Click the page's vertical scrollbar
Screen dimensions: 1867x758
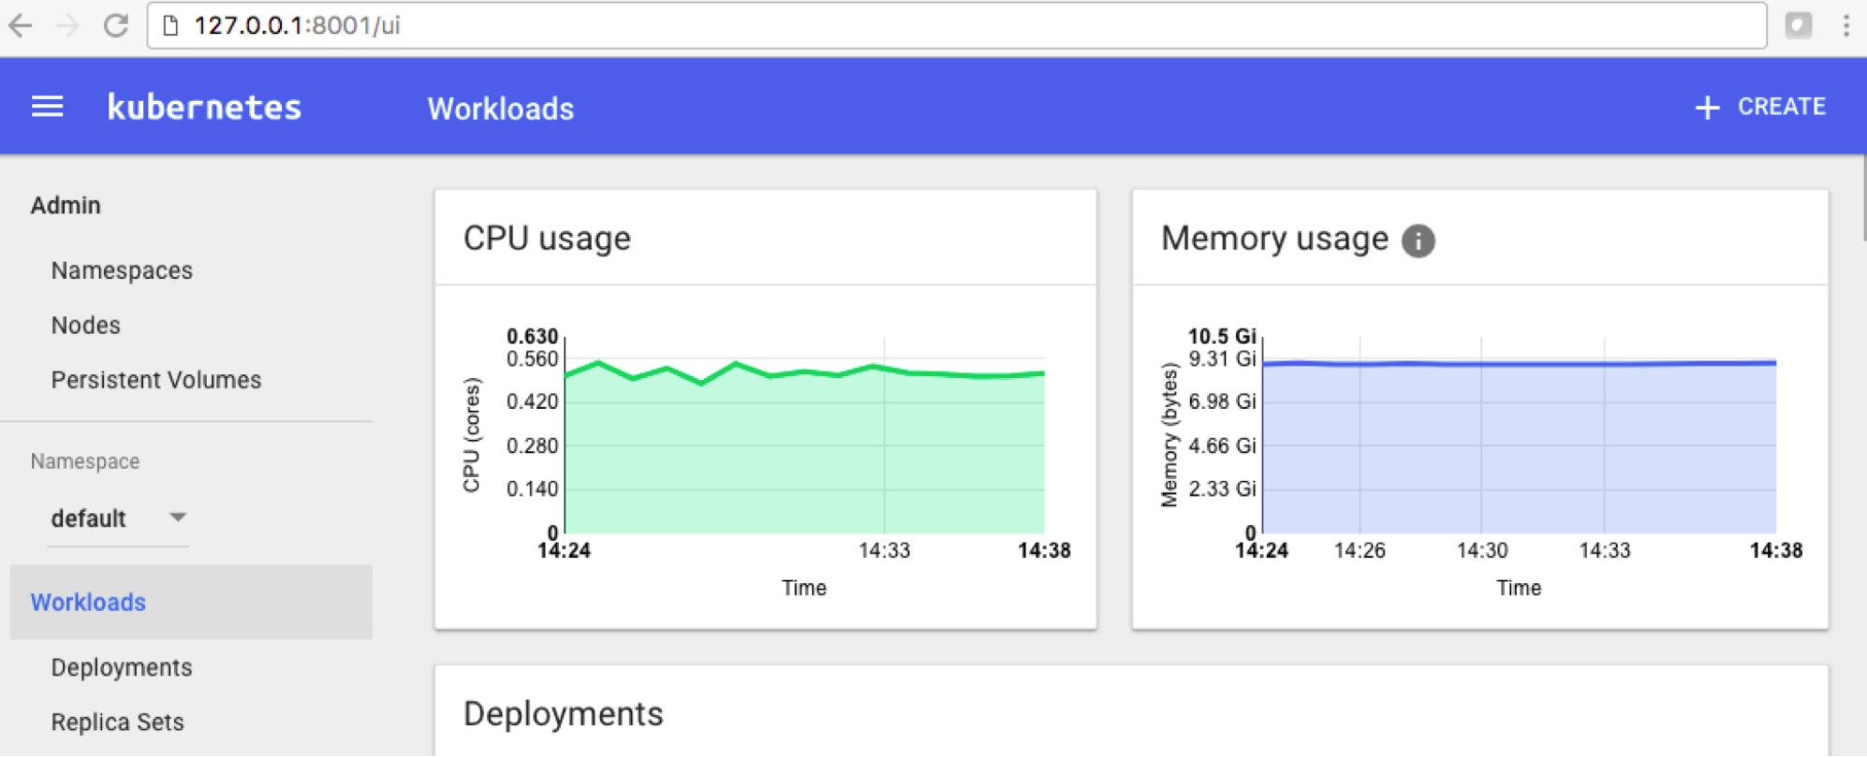tap(1862, 197)
